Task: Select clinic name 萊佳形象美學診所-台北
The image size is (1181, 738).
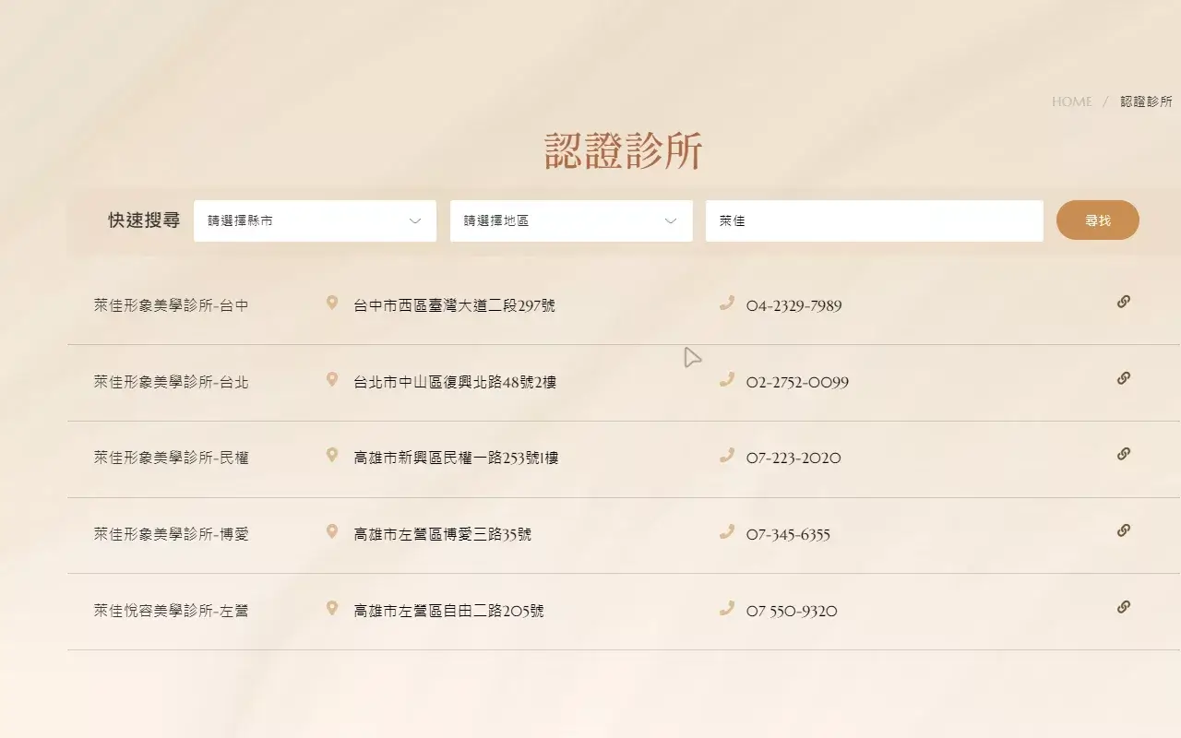Action: [172, 382]
